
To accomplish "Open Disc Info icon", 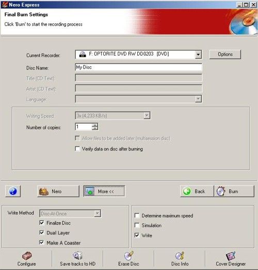I will coord(180,259).
